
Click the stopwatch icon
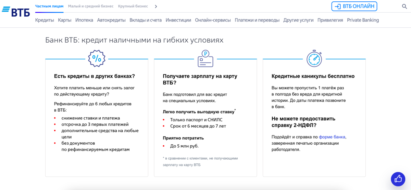314,59
